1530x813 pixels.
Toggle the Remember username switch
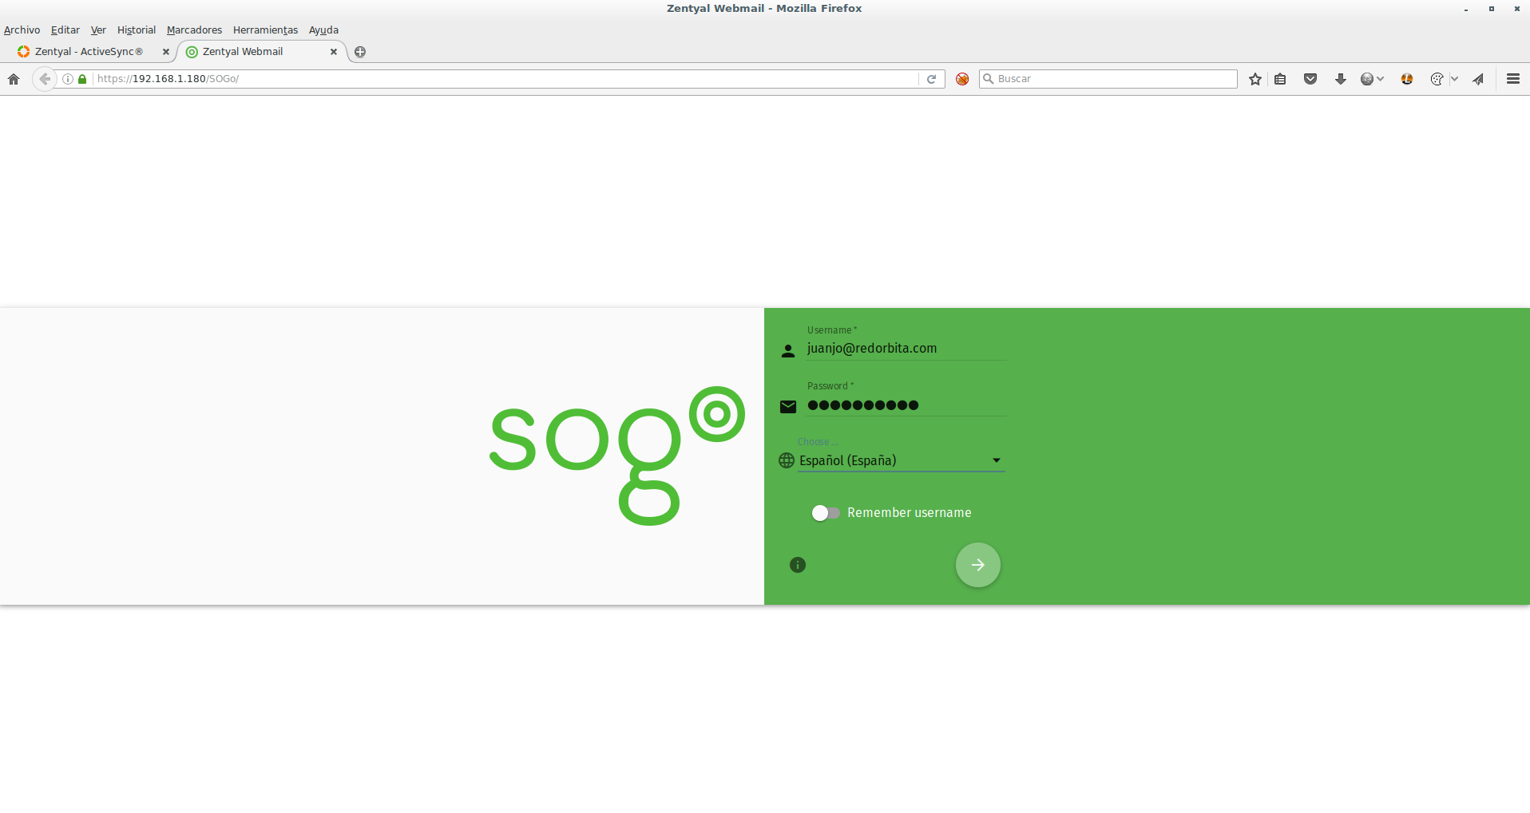[826, 513]
